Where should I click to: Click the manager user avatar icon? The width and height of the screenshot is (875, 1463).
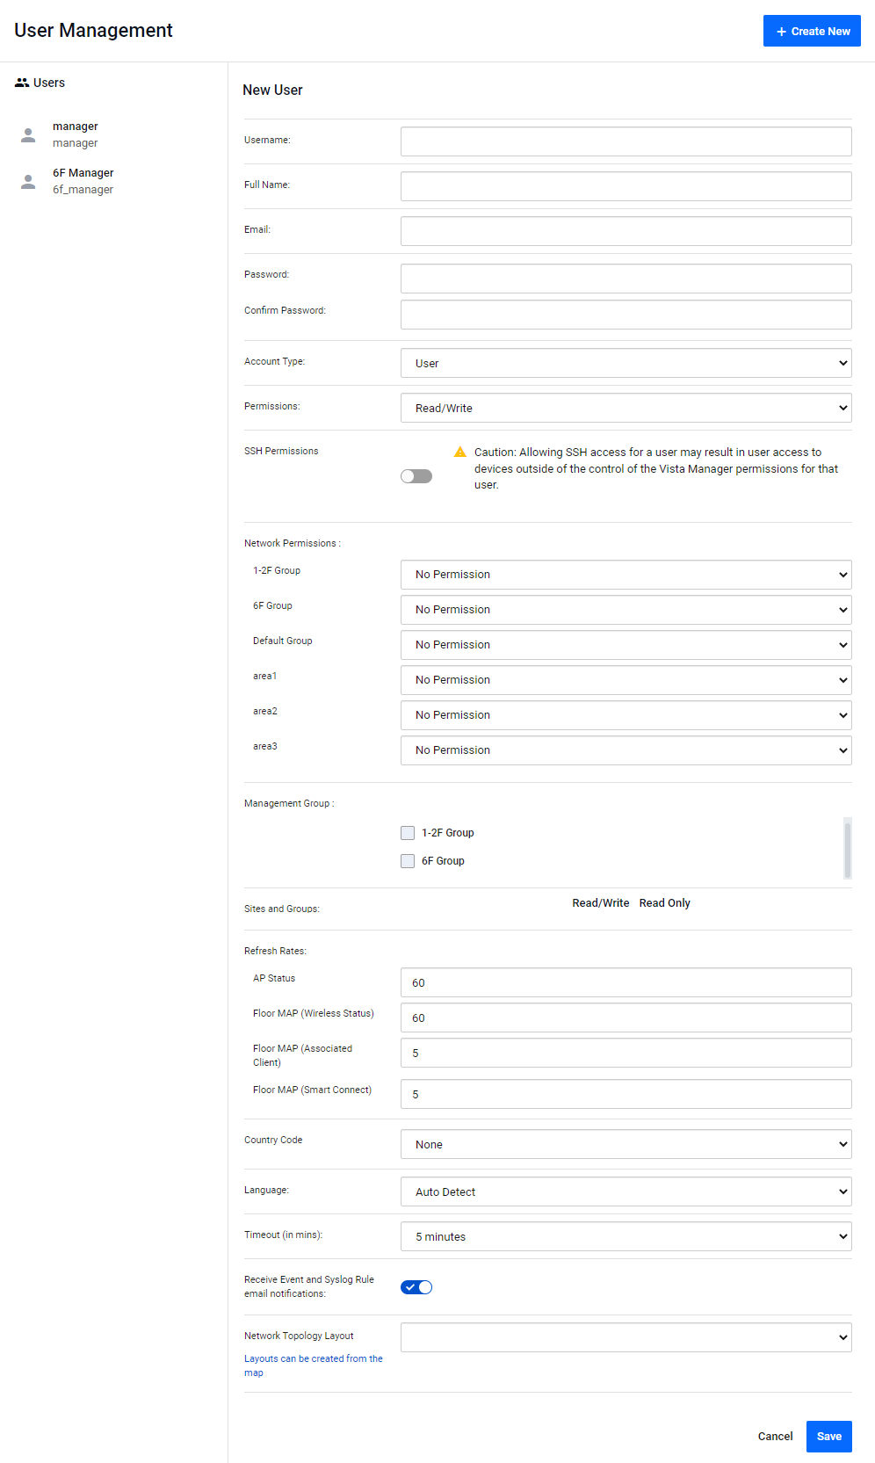[28, 135]
